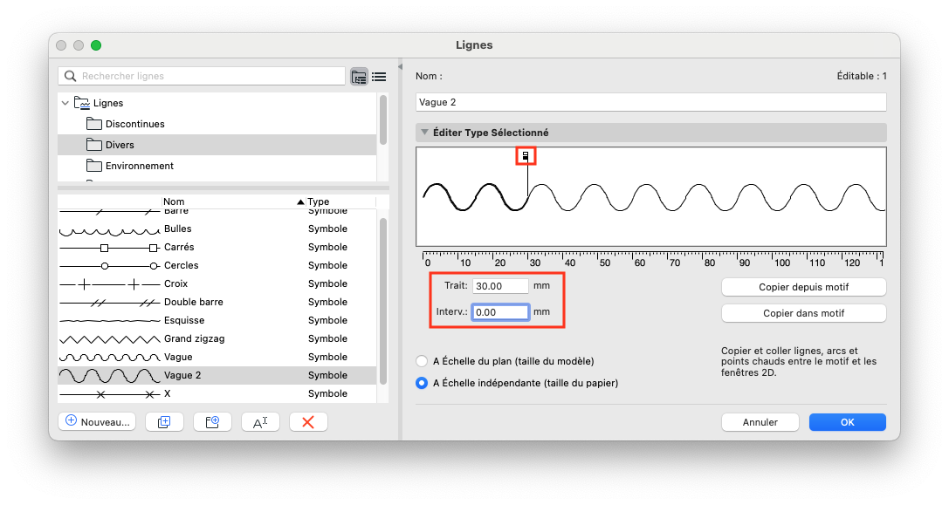Viewport: 949px width, 505px height.
Task: Click the Bulles line preview
Action: pyautogui.click(x=109, y=231)
